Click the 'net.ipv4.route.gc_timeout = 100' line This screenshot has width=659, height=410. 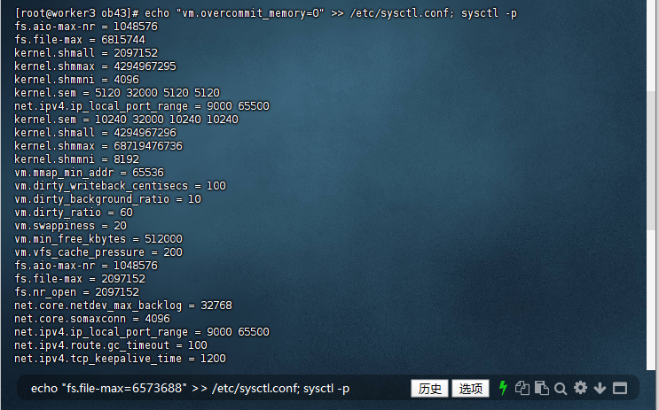coord(111,345)
